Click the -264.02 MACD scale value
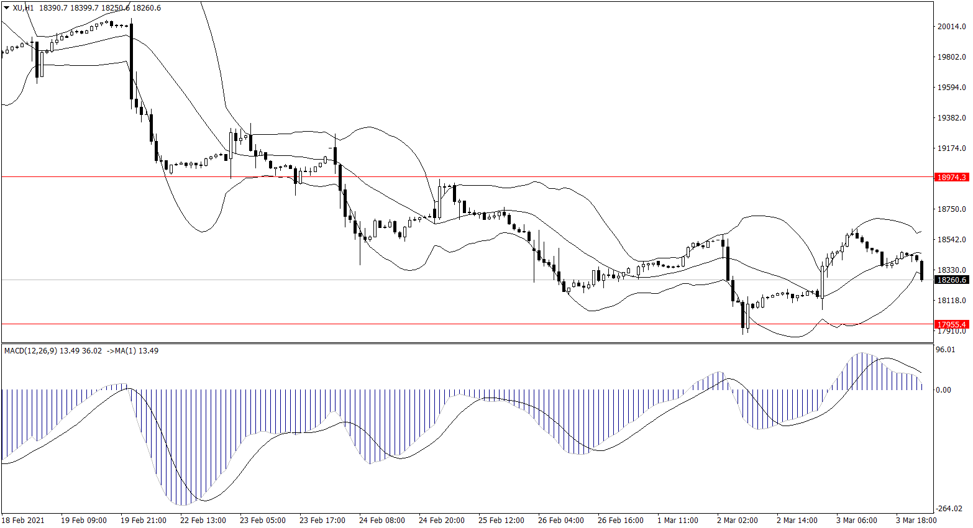The height and width of the screenshot is (528, 973). tap(949, 509)
